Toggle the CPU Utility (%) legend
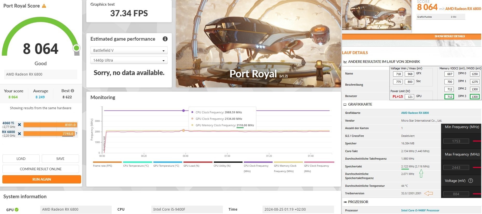Image resolution: width=482 pixels, height=214 pixels. click(x=228, y=165)
